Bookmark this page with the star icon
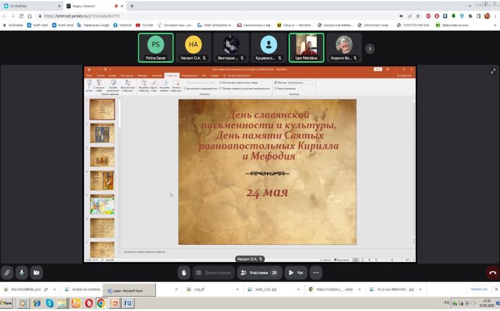This screenshot has height=311, width=500. (x=418, y=16)
